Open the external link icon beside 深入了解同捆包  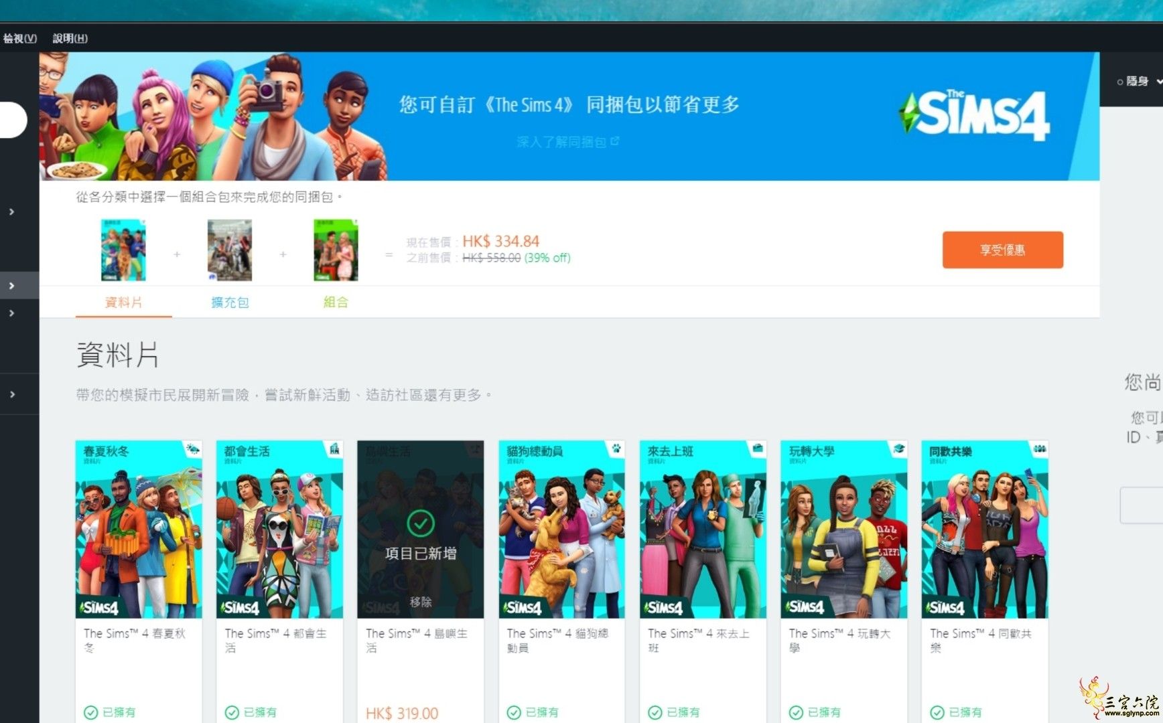point(615,141)
